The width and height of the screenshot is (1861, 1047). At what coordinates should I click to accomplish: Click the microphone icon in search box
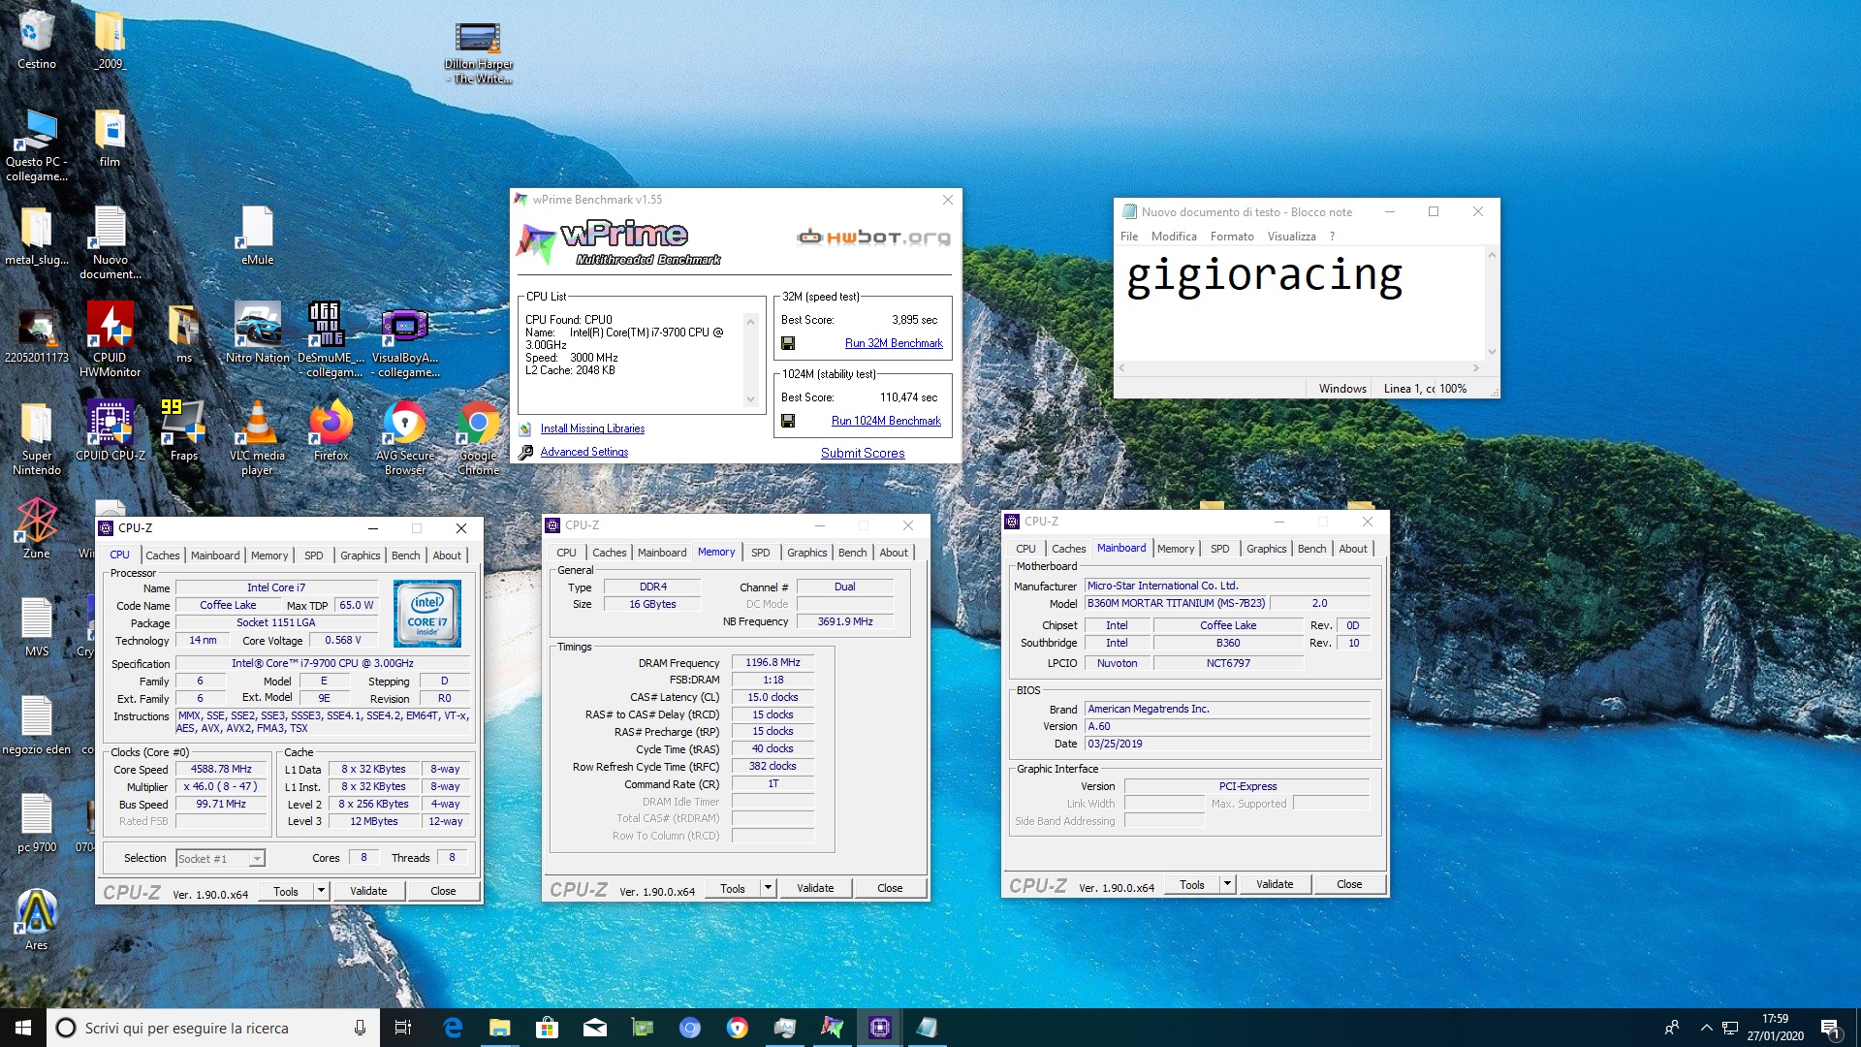coord(360,1028)
